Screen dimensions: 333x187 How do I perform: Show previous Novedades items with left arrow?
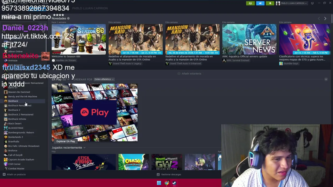coord(319,19)
